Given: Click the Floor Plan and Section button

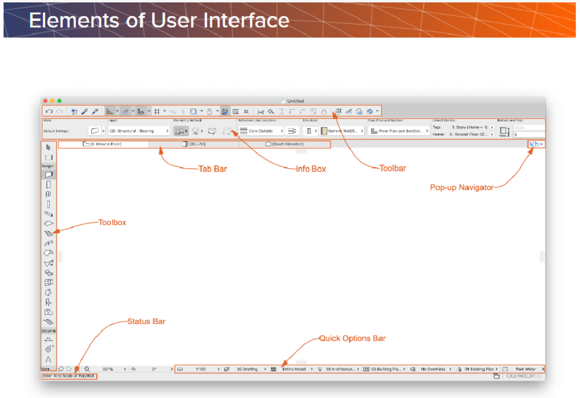Looking at the screenshot, I should 399,131.
